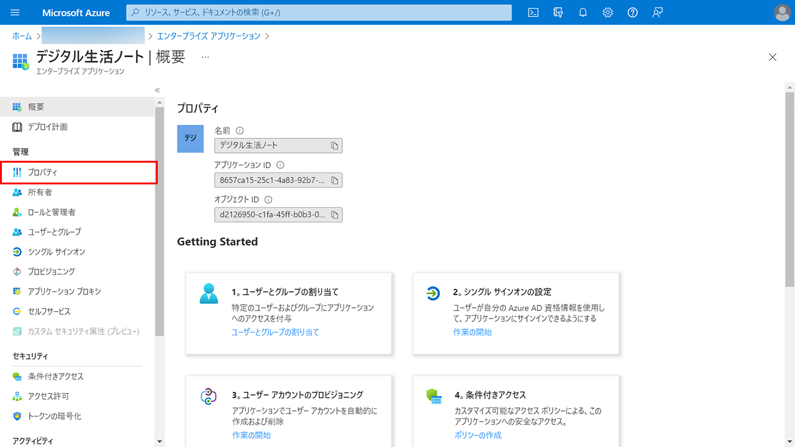Screen dimensions: 795x447
Task: Click card title 1。ユーザーとグループの割り当て
Action: click(x=285, y=292)
